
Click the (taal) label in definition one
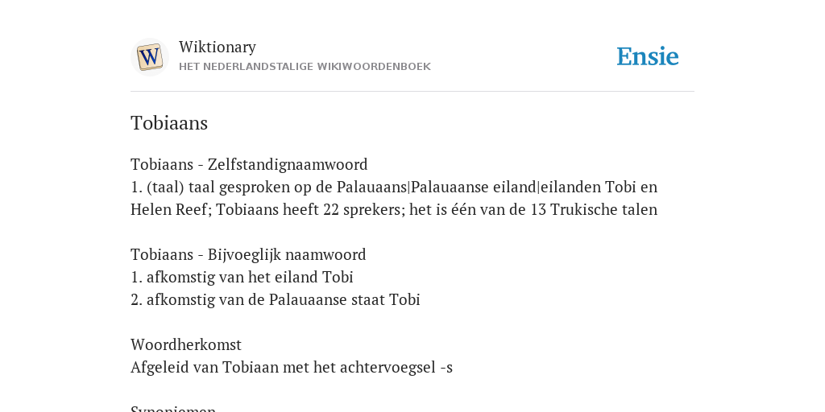(165, 187)
